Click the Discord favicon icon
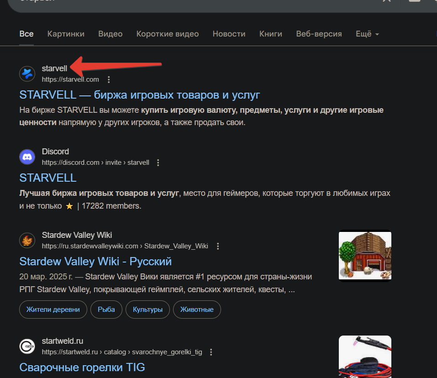 (x=27, y=157)
